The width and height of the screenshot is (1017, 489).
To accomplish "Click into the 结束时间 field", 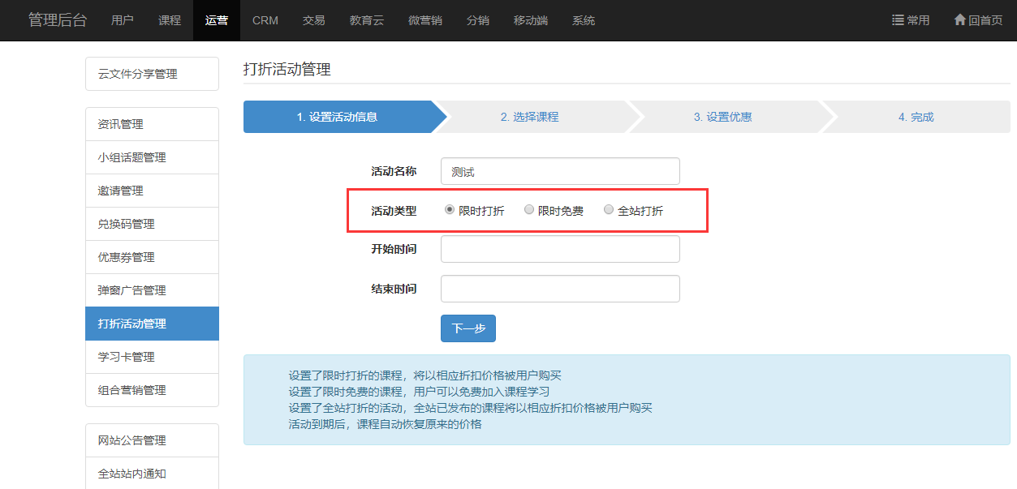I will click(x=560, y=289).
